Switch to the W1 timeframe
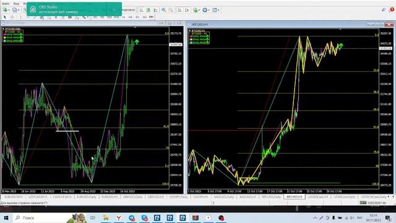This screenshot has height=223, width=396. pos(144,17)
